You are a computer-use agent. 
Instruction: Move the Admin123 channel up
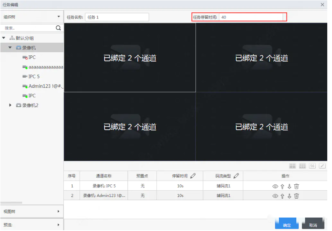[282, 195]
